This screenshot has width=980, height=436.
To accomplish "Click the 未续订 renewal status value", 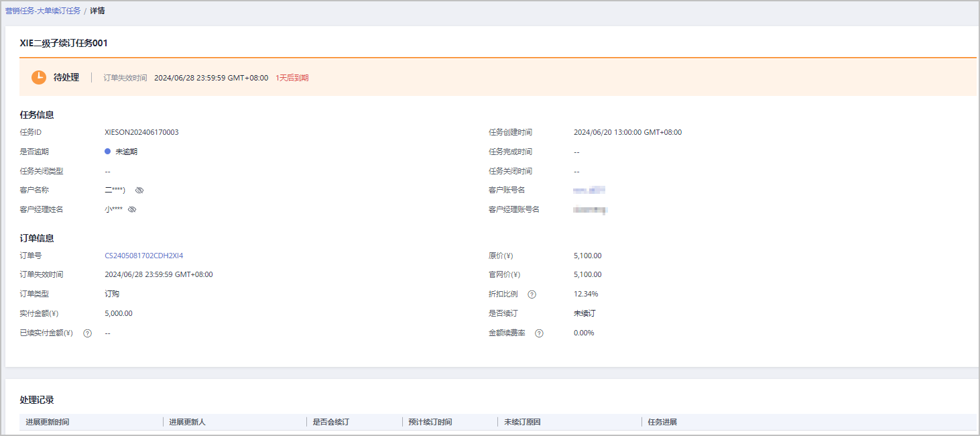I will (585, 313).
